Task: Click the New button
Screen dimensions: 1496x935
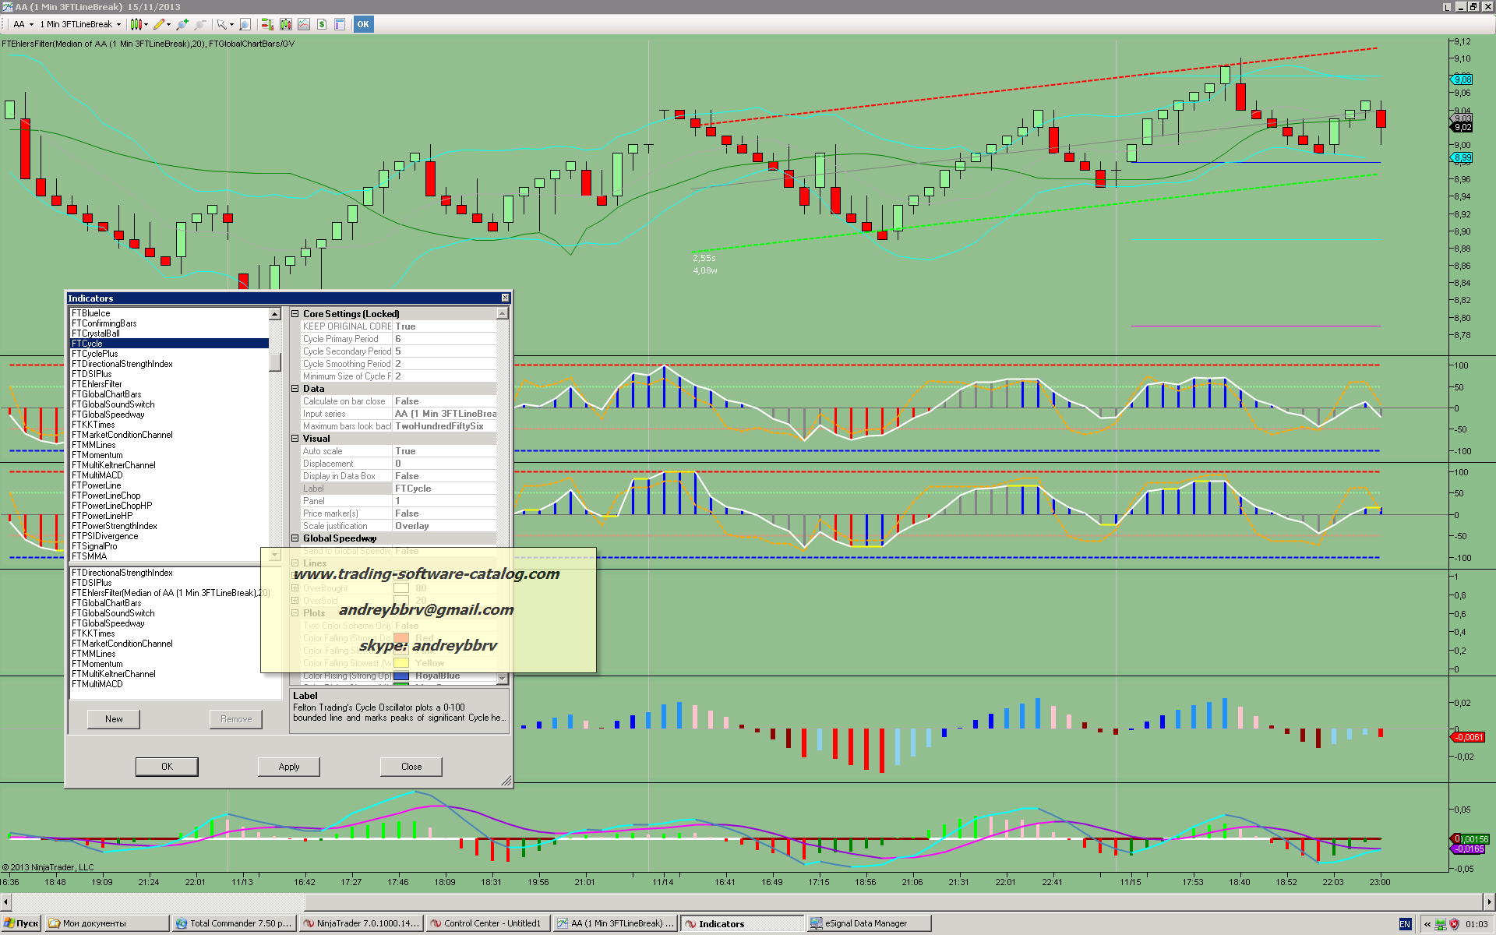Action: point(114,719)
